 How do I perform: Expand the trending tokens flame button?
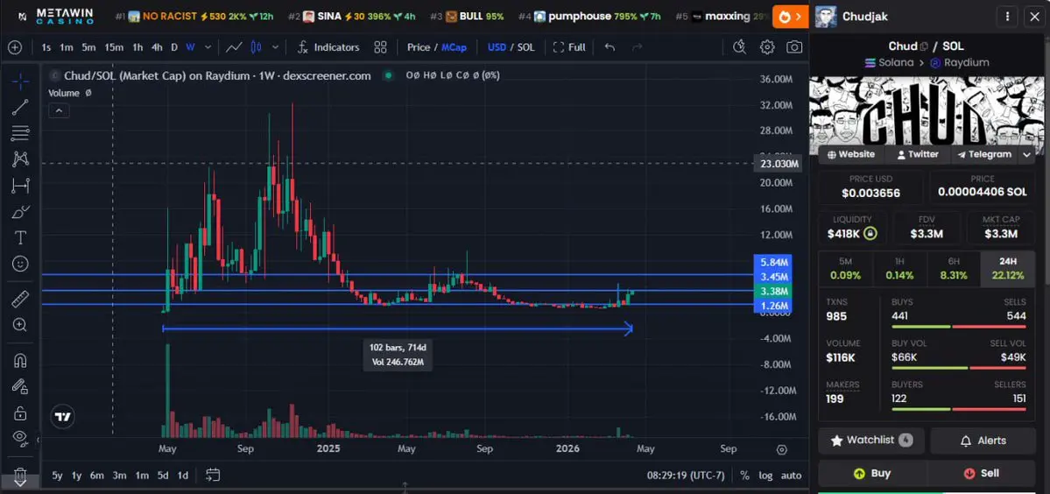(791, 16)
